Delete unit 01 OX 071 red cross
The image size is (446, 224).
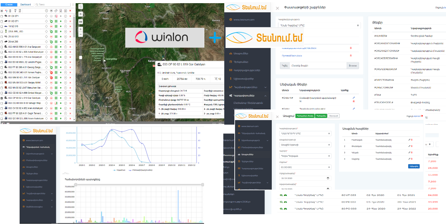click(x=70, y=16)
